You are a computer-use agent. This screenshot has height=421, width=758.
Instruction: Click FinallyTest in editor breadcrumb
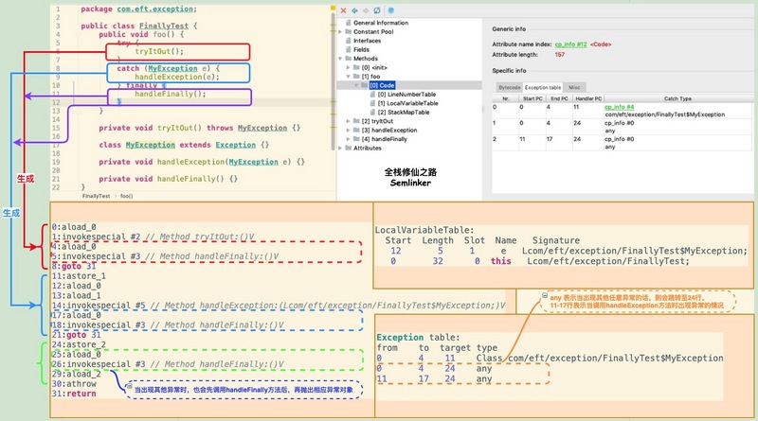coord(97,196)
